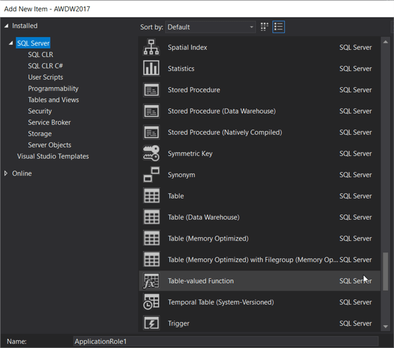Viewport: 394px width, 348px height.
Task: Open the Service Broker category
Action: point(49,122)
